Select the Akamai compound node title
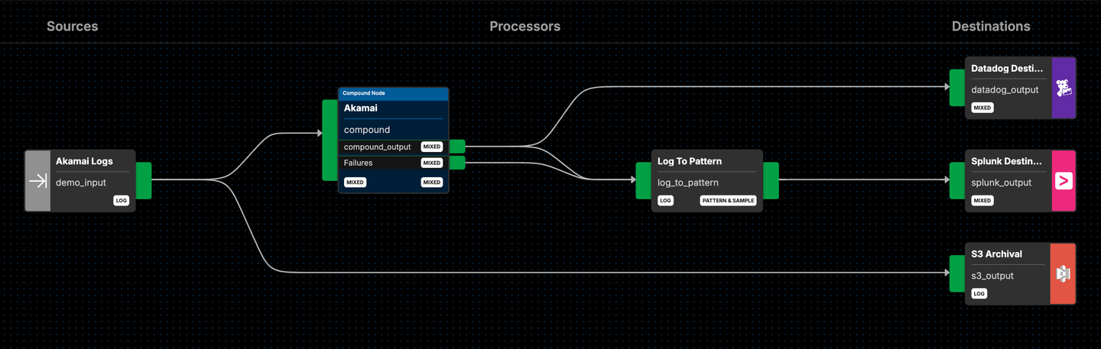The height and width of the screenshot is (349, 1101). click(361, 108)
